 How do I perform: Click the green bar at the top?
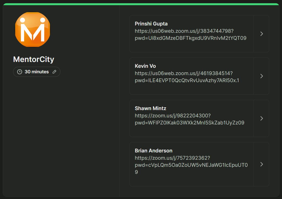pyautogui.click(x=141, y=4)
